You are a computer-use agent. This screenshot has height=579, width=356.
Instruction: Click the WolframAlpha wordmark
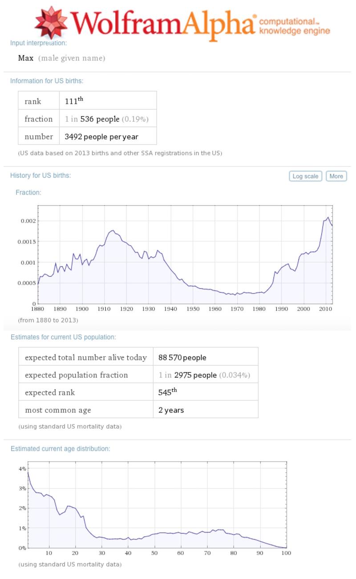pyautogui.click(x=162, y=22)
